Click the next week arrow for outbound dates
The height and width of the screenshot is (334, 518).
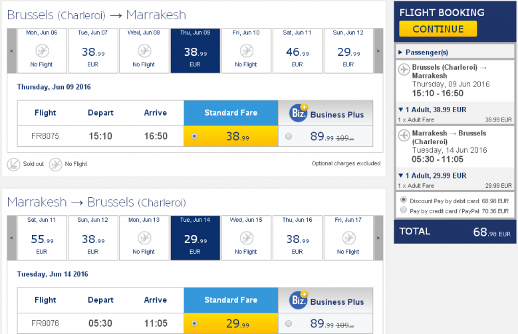[378, 51]
